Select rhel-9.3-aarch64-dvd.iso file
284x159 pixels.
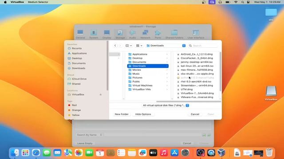coord(196,81)
